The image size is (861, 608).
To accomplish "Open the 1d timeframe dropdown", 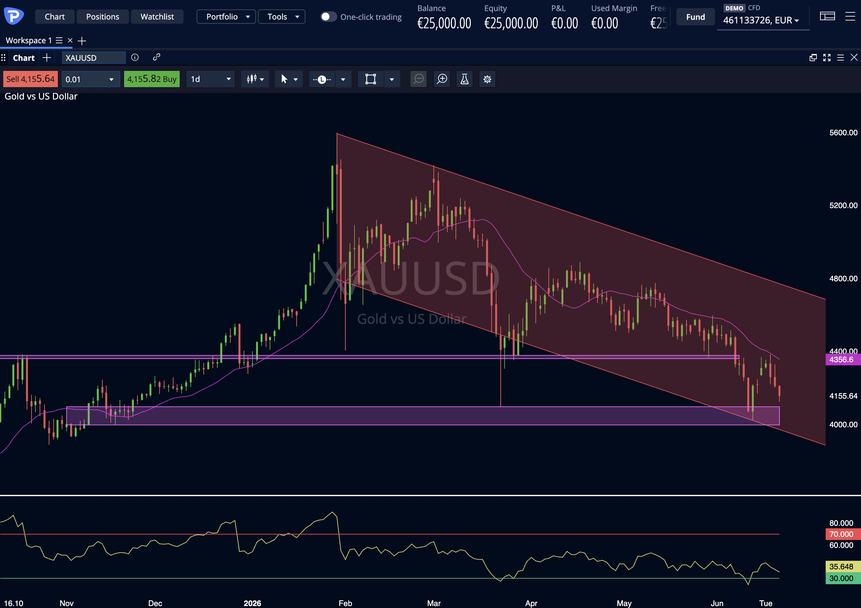I will click(x=210, y=79).
